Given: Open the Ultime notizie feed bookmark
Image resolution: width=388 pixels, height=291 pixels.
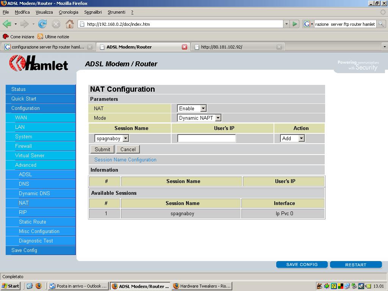Looking at the screenshot, I should (53, 37).
